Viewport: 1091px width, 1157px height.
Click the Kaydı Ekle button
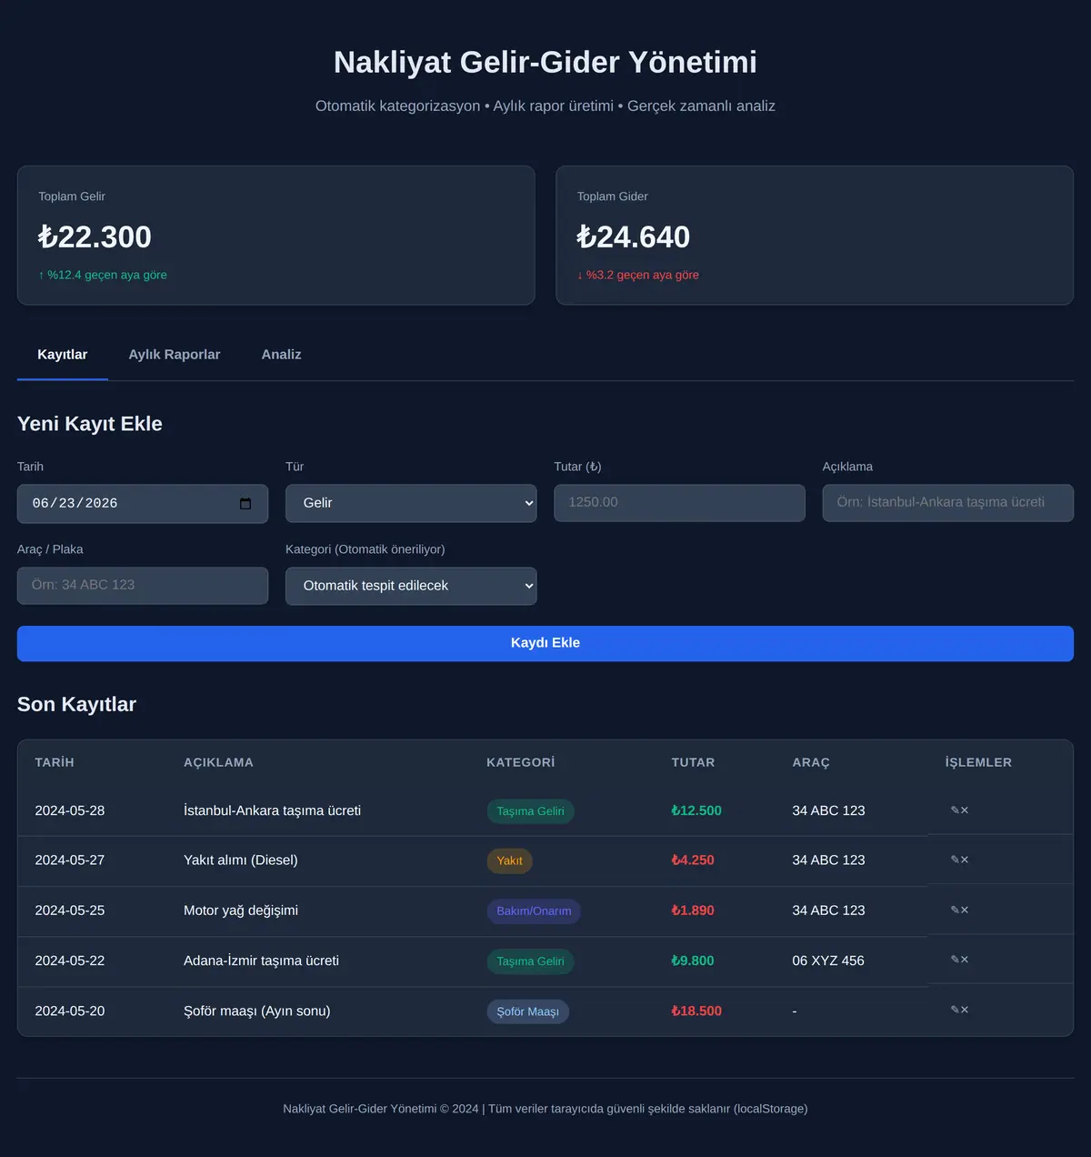click(x=545, y=643)
